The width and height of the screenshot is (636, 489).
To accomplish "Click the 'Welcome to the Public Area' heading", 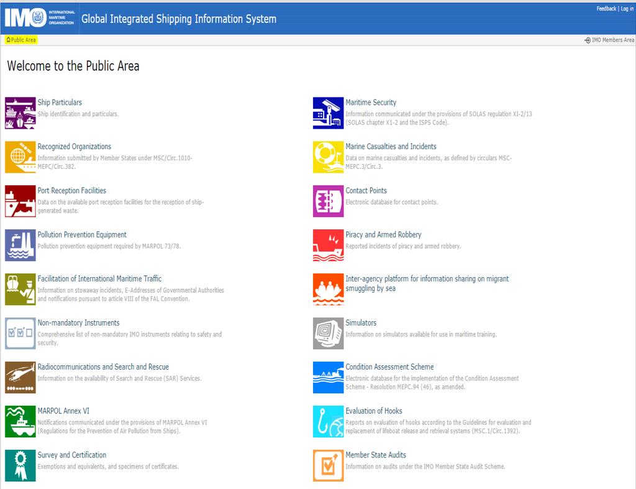I will click(73, 66).
